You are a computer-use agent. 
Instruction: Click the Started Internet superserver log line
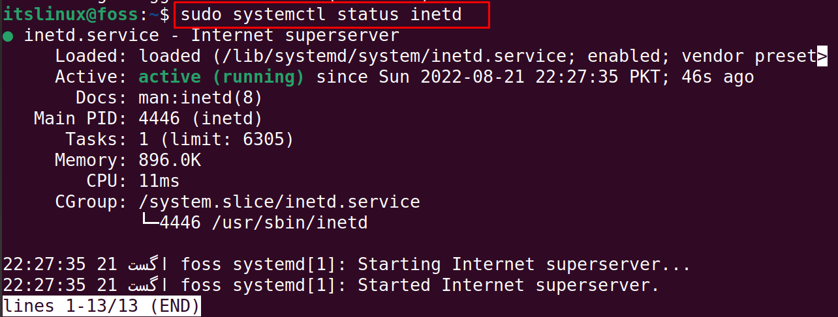point(331,286)
